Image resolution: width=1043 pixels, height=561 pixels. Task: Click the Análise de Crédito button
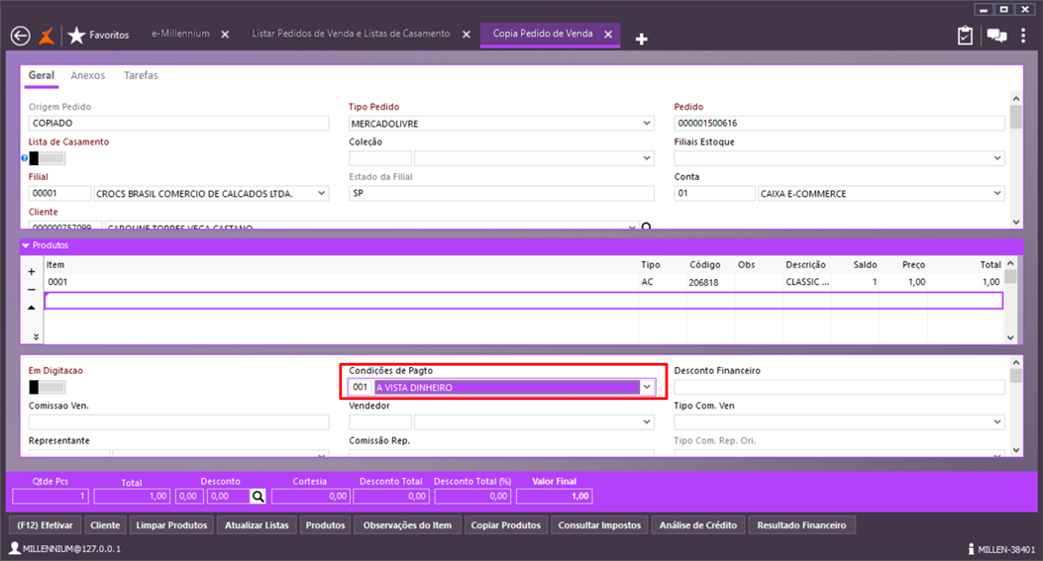697,525
